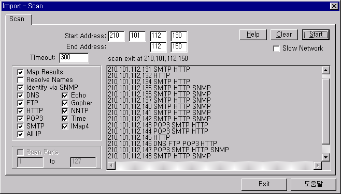Click the horizontal scroll left arrow
The height and width of the screenshot is (194, 341).
coord(111,166)
